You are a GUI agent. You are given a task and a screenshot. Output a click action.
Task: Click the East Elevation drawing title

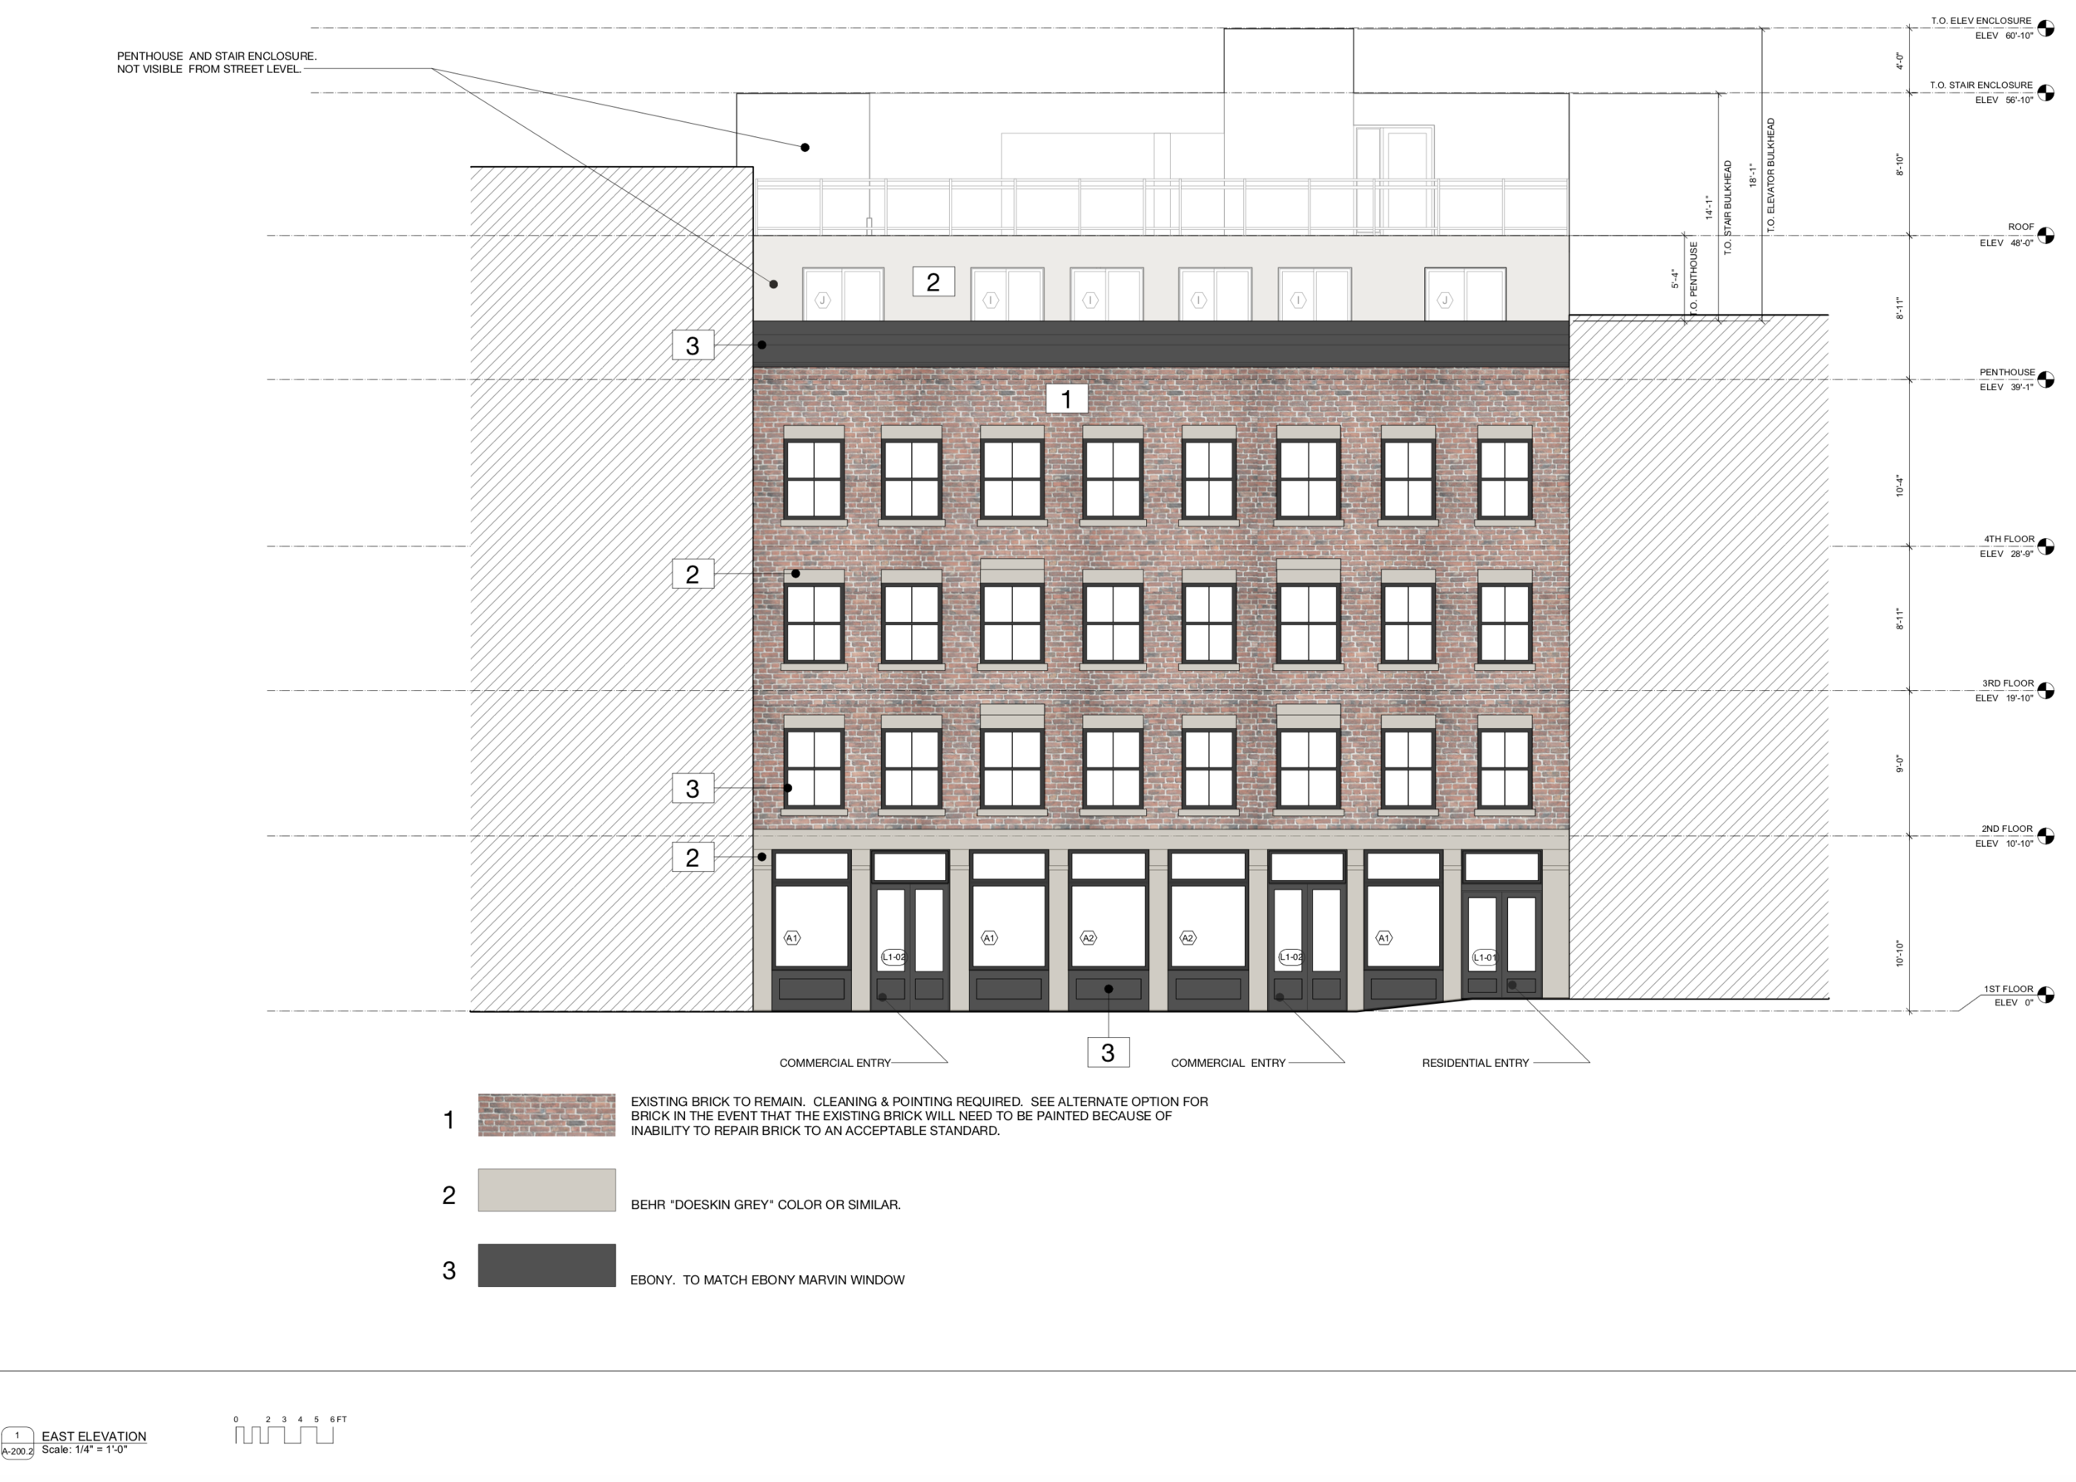[94, 1436]
